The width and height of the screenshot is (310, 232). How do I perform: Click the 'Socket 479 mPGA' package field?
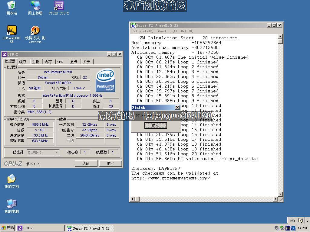point(58,83)
